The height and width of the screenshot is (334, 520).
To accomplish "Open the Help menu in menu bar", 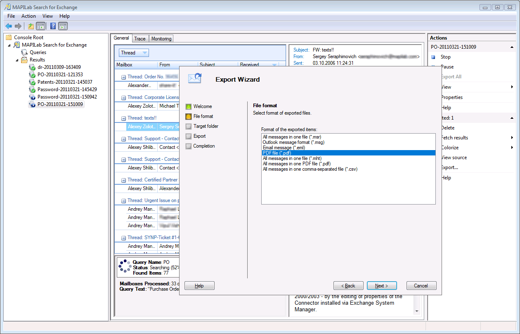I will (x=64, y=16).
